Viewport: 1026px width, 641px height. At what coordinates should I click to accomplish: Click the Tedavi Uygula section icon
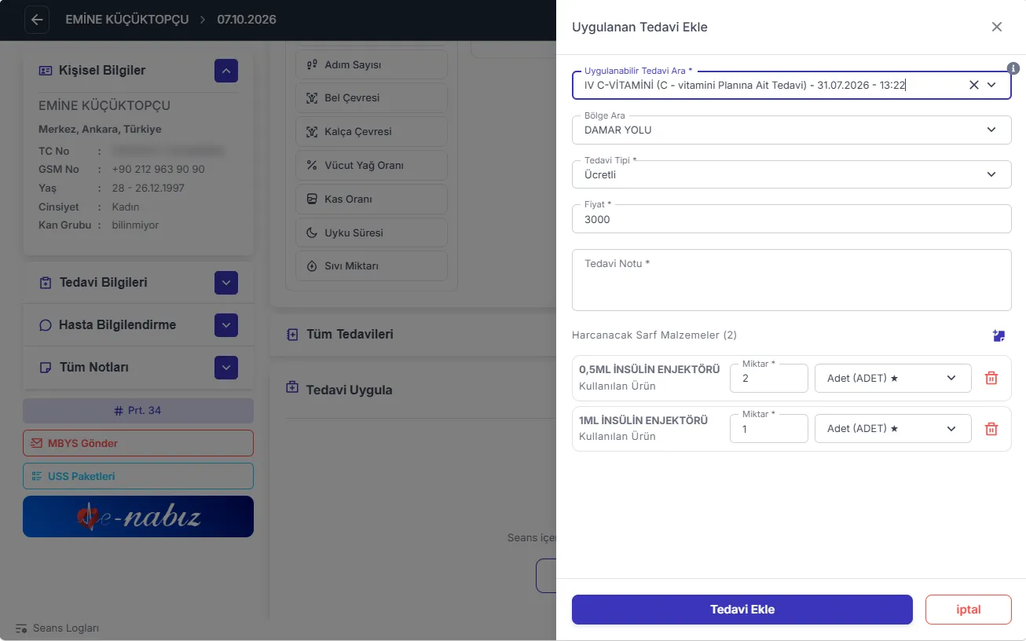(x=292, y=387)
